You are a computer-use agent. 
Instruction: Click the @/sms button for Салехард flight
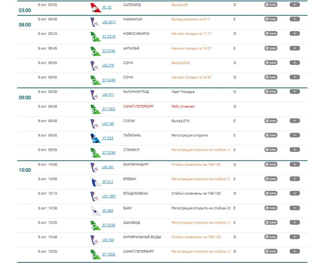[271, 5]
